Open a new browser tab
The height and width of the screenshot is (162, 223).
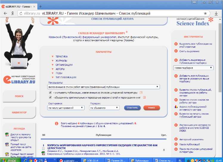tap(40, 7)
